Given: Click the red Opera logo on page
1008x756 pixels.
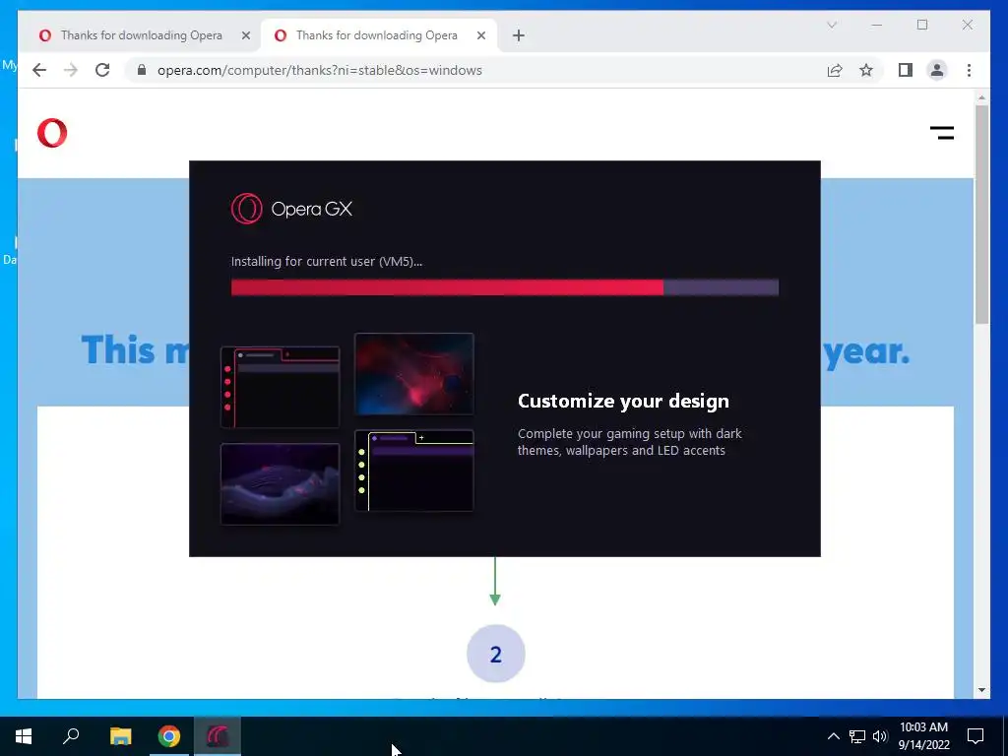Looking at the screenshot, I should [52, 133].
